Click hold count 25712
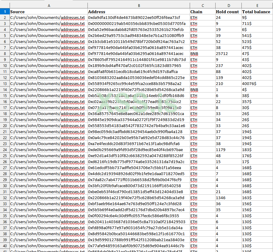This screenshot has width=273, height=252. pyautogui.click(x=229, y=53)
